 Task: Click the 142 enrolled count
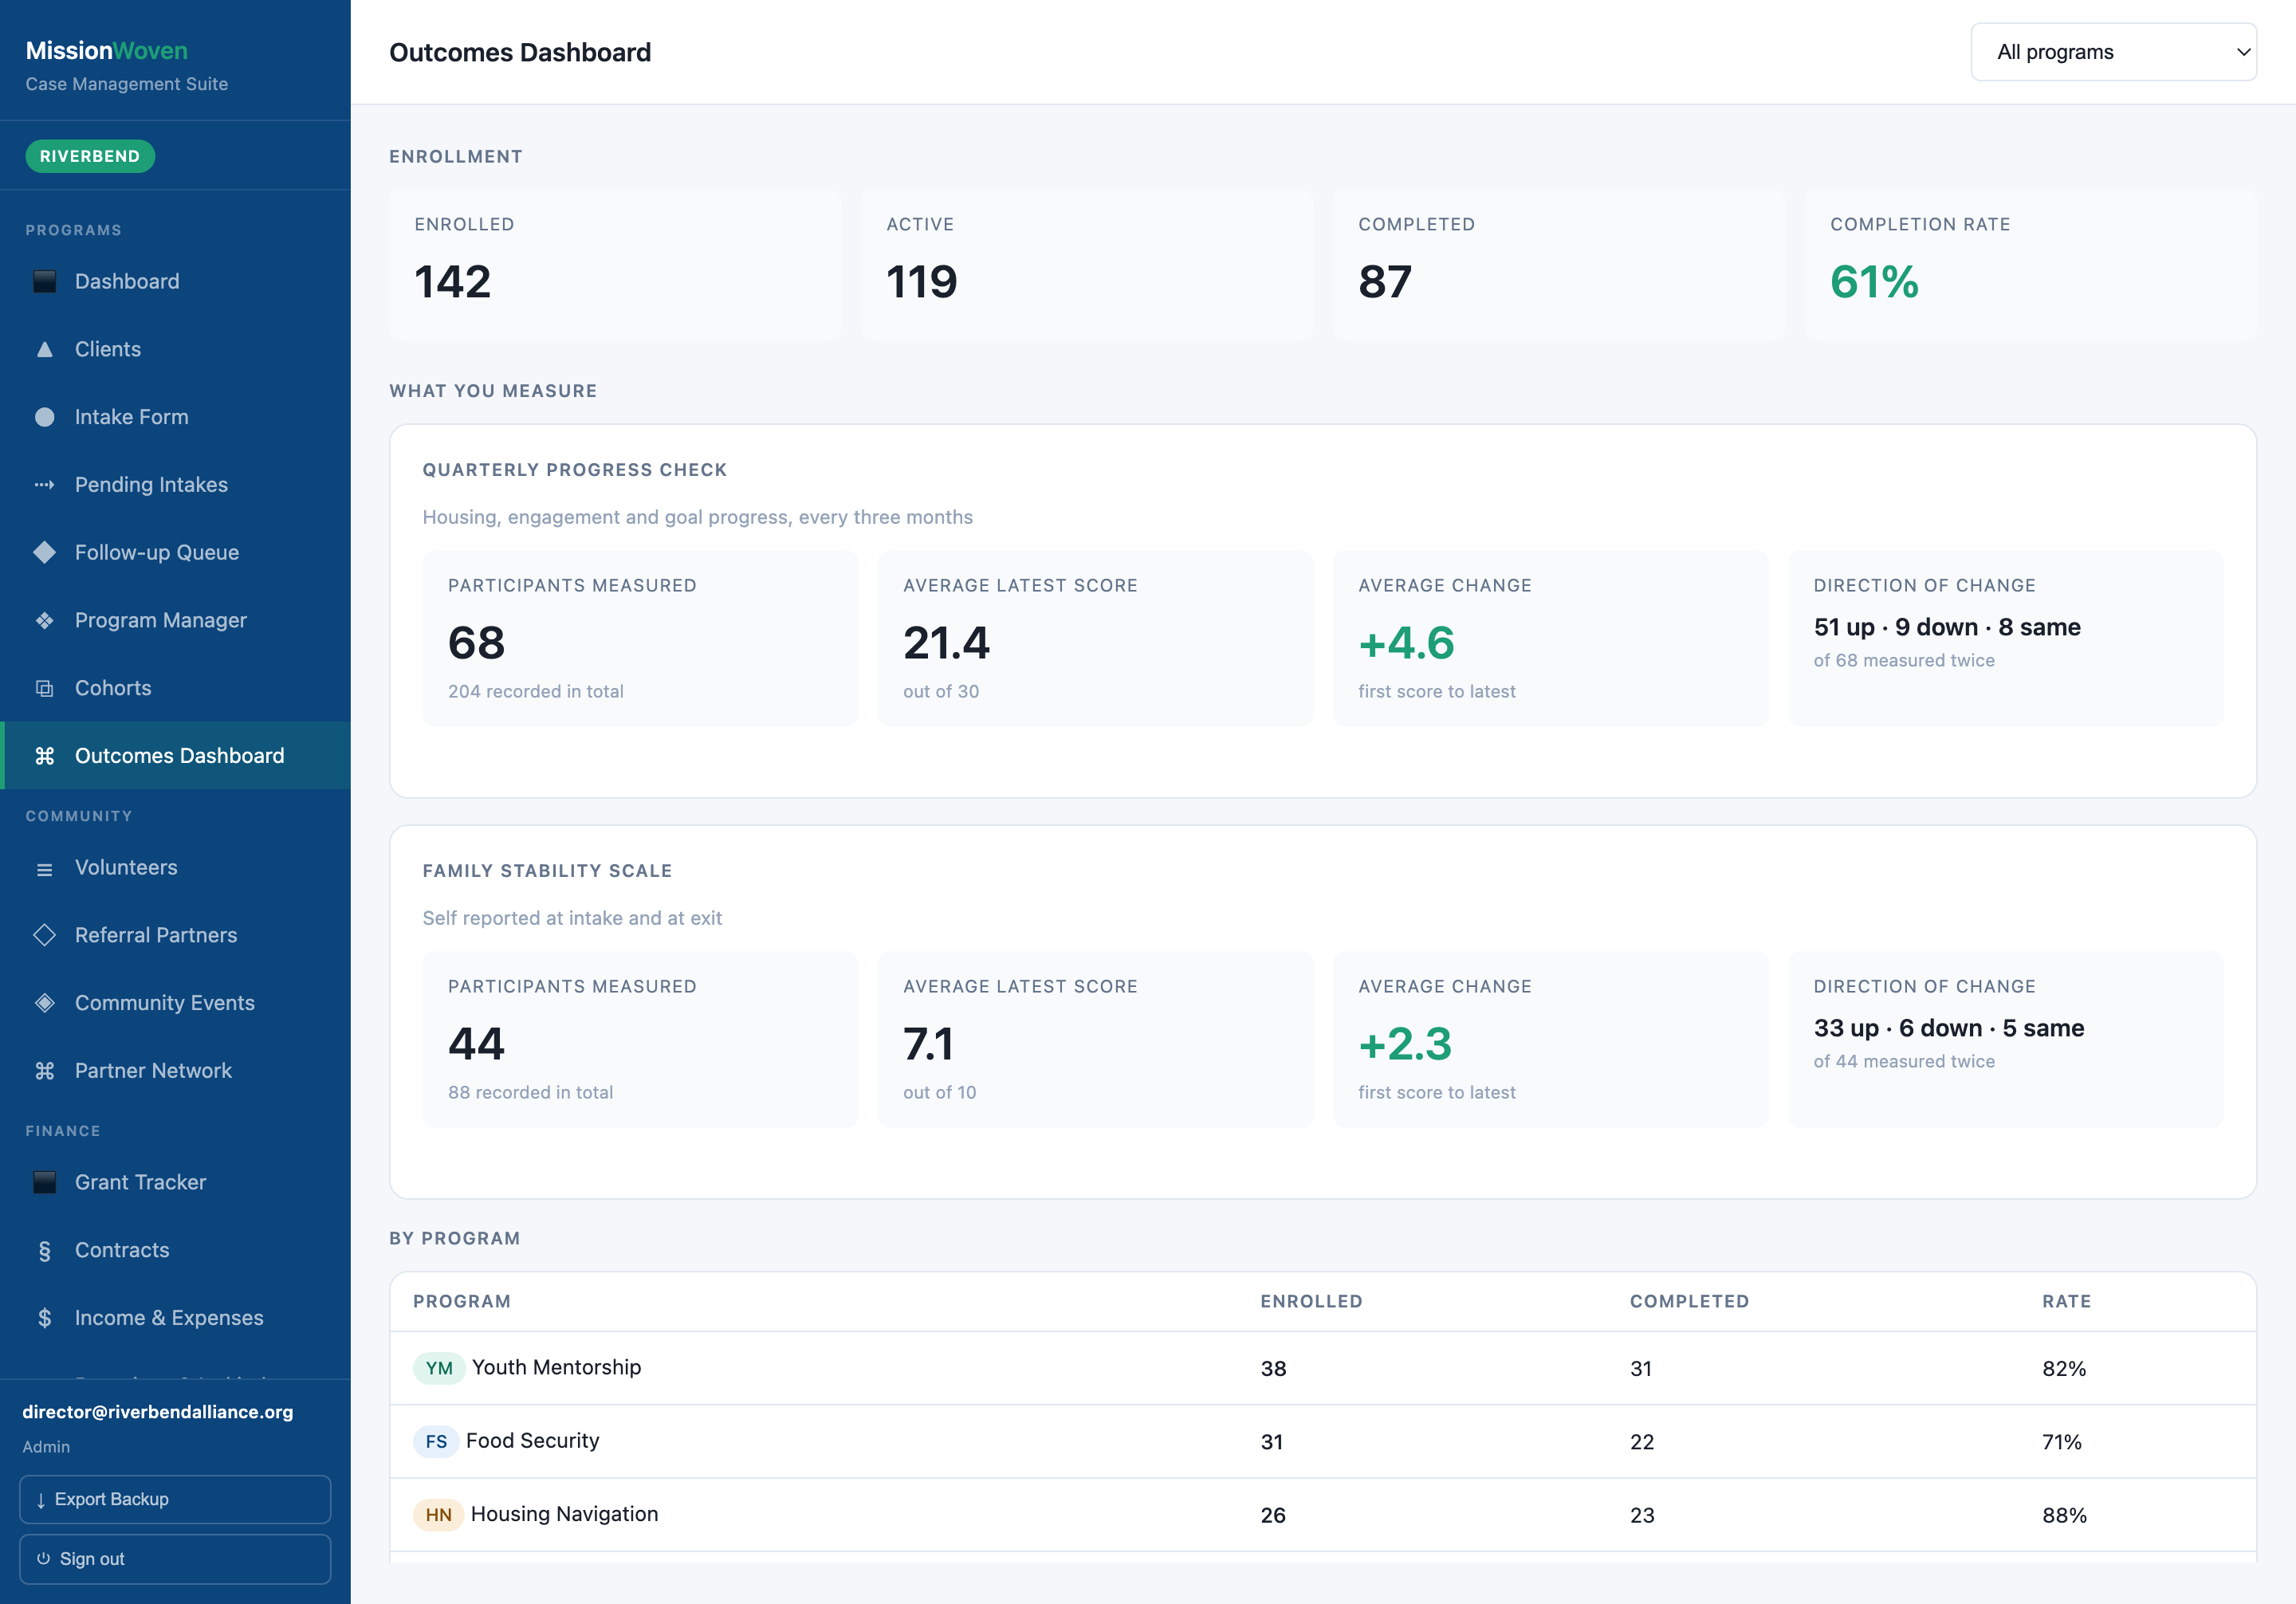tap(453, 282)
